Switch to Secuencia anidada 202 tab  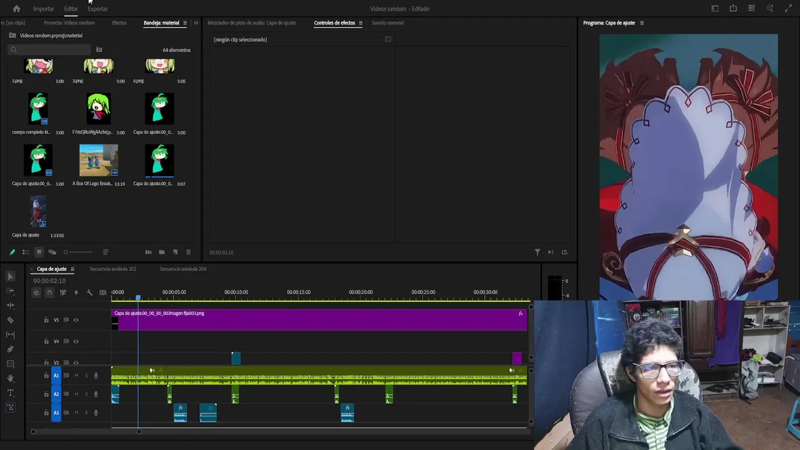[112, 269]
